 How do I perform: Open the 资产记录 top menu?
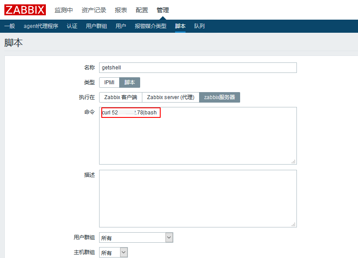coord(94,10)
